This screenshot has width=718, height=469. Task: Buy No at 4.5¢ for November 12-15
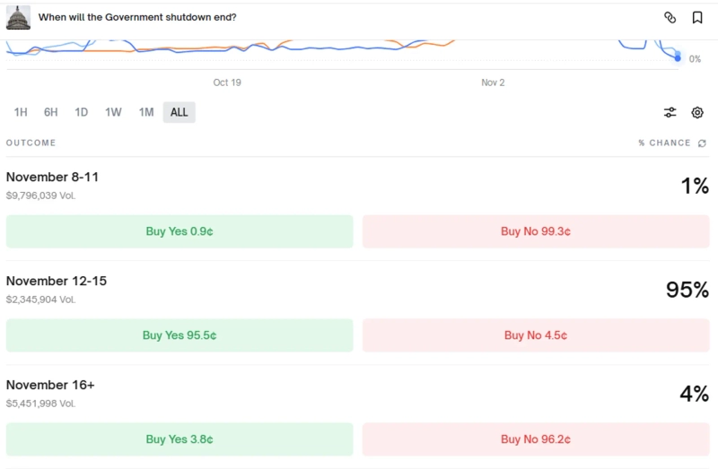tap(536, 335)
